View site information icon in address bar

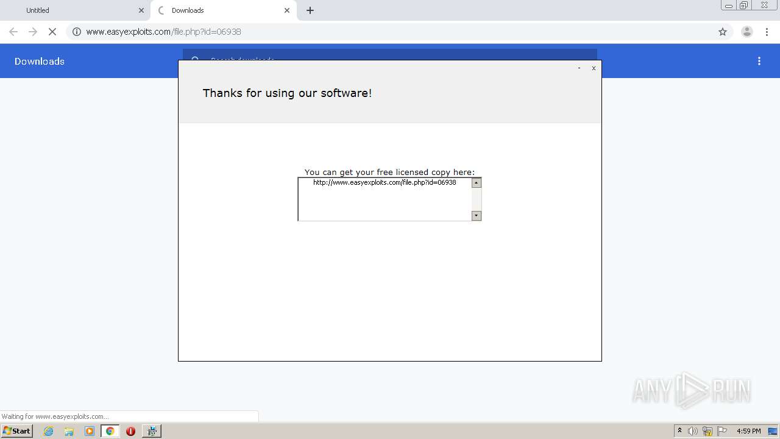pos(77,32)
